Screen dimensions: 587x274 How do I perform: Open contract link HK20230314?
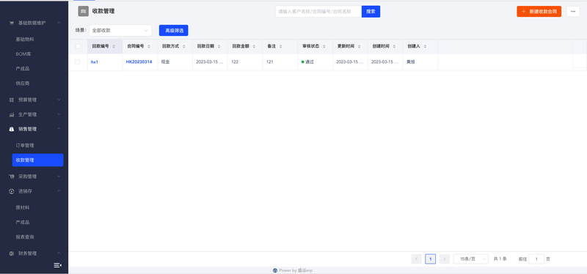(139, 62)
